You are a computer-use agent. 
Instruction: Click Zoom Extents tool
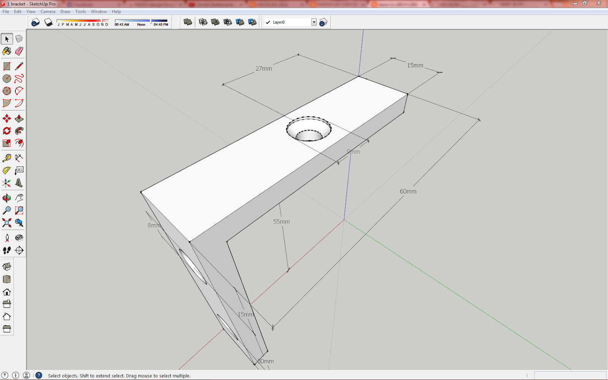(7, 223)
